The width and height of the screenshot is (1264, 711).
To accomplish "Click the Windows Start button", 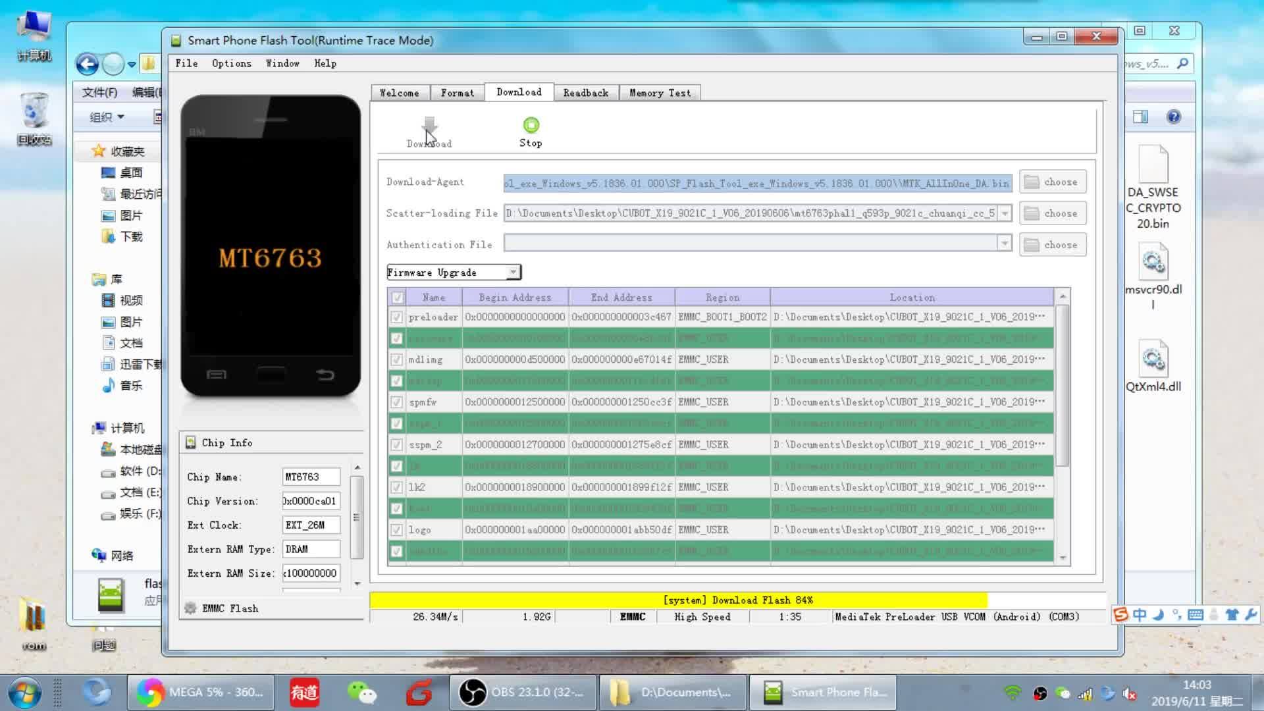I will [x=25, y=693].
